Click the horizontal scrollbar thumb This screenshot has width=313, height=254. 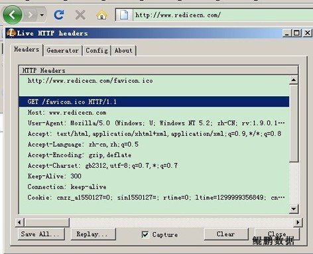point(47,222)
